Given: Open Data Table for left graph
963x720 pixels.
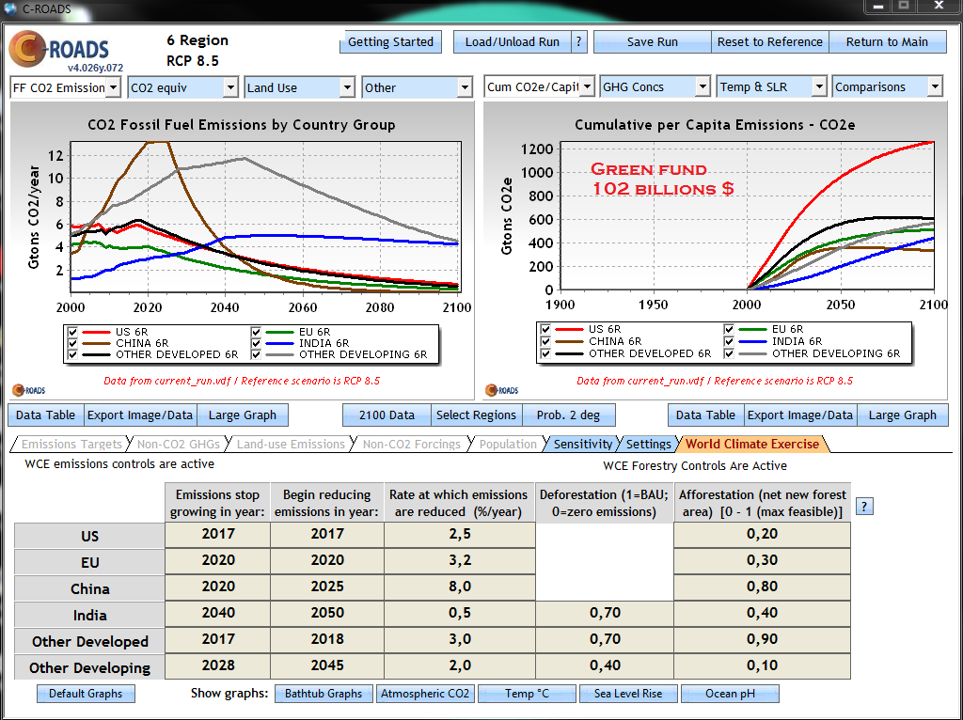Looking at the screenshot, I should tap(45, 415).
